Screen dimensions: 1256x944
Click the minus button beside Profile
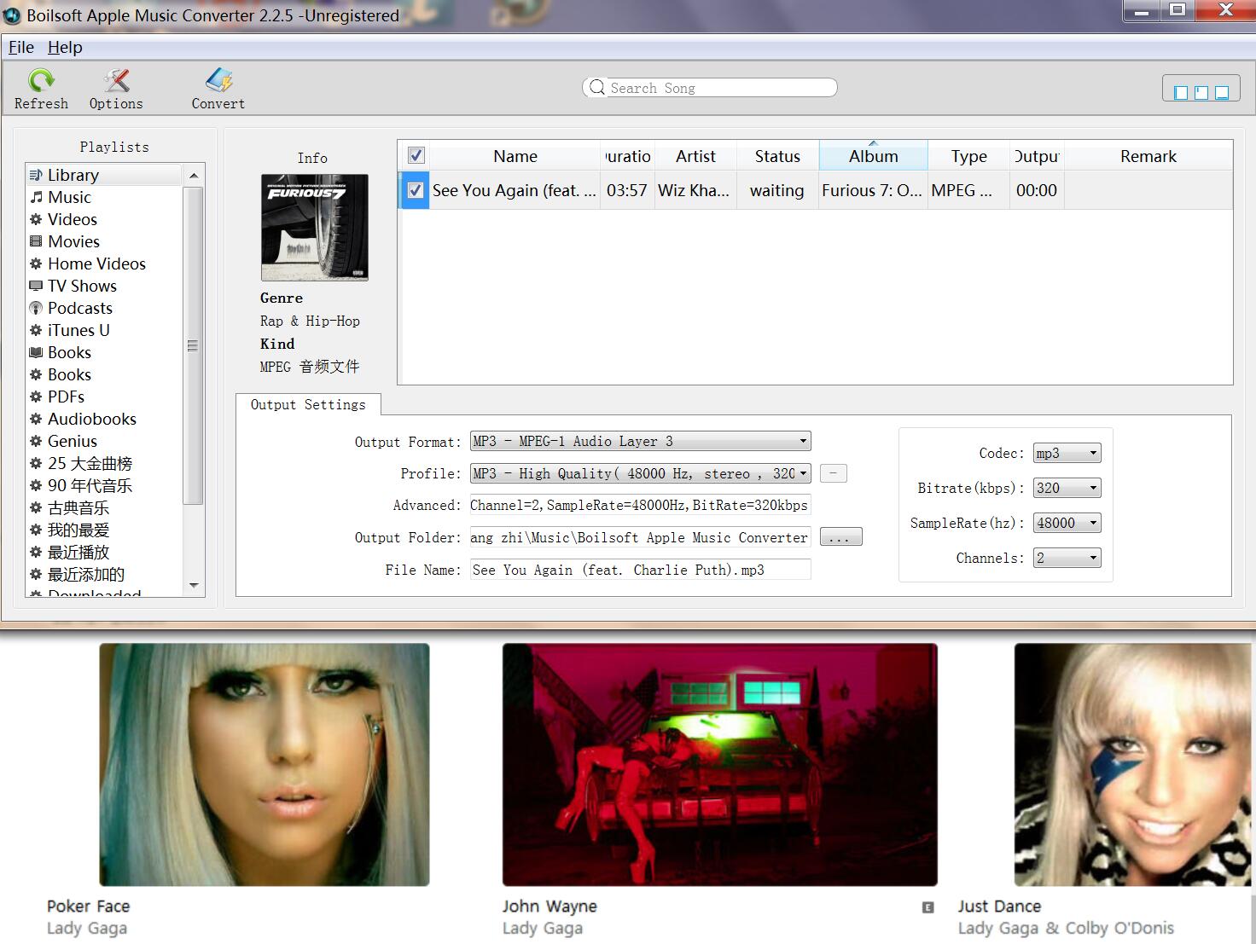833,472
